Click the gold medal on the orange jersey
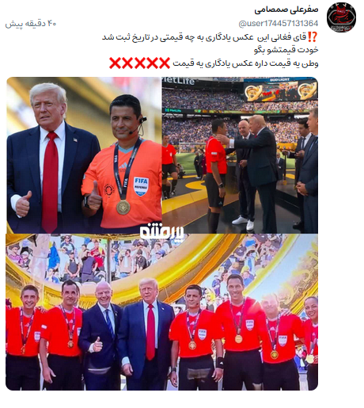364x408 pixels. 123,208
